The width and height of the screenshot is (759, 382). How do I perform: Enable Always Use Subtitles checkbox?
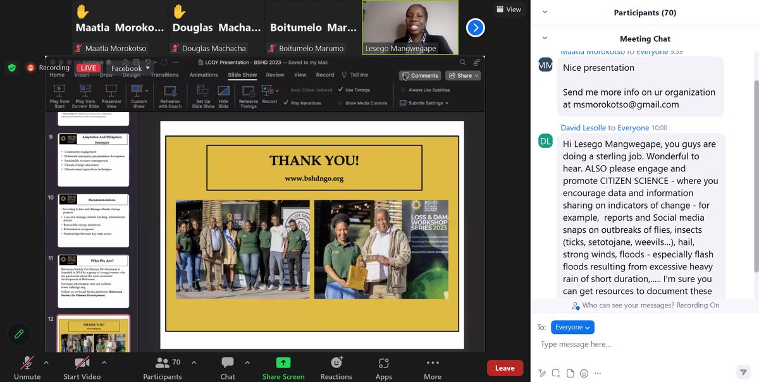coord(403,90)
